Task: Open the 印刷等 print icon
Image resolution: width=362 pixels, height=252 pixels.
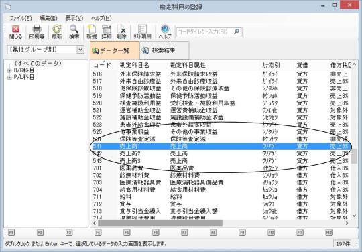Action: 36,32
